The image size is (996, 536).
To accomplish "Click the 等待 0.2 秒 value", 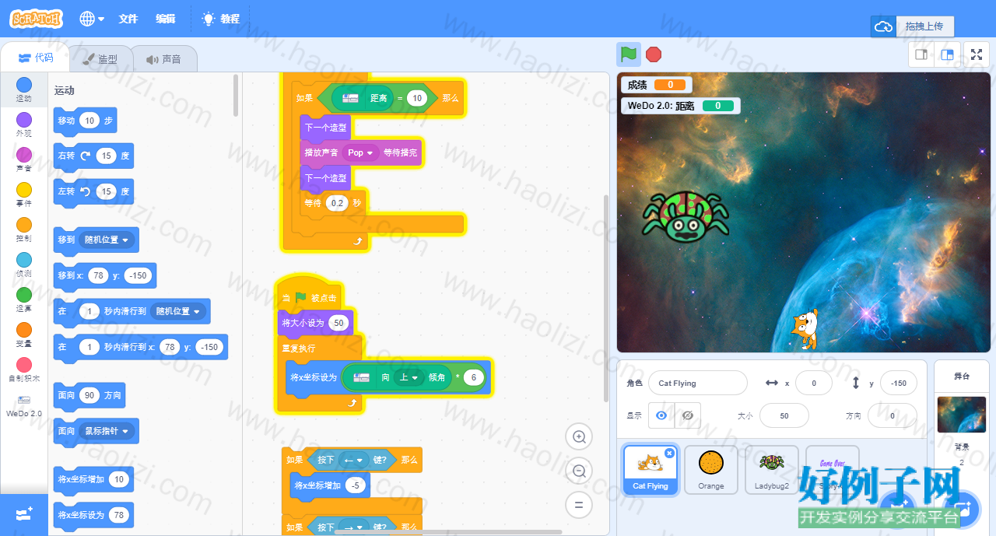I will (x=337, y=203).
